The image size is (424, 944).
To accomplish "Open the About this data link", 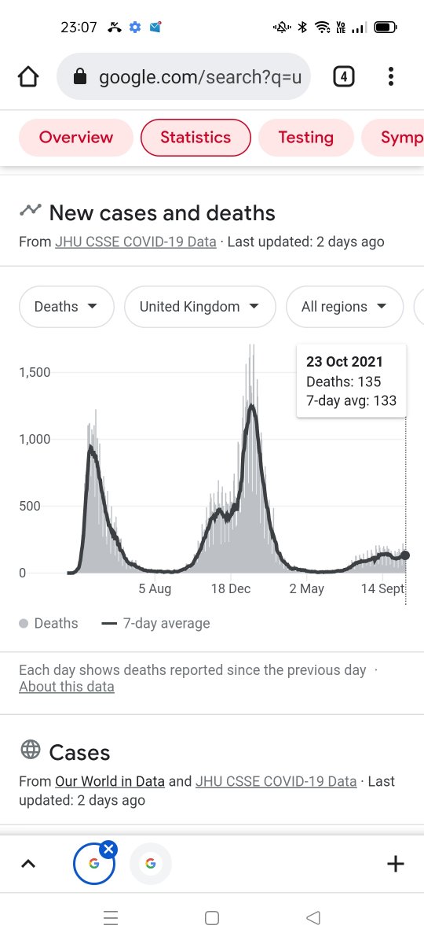I will click(67, 687).
